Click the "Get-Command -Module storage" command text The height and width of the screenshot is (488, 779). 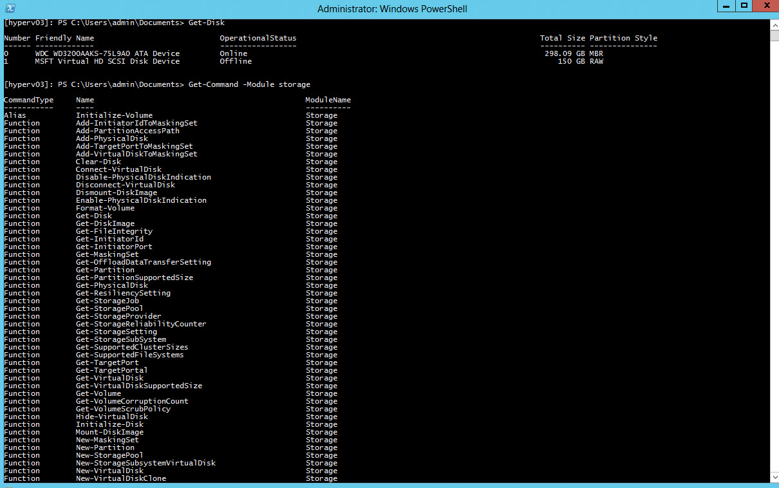(249, 84)
